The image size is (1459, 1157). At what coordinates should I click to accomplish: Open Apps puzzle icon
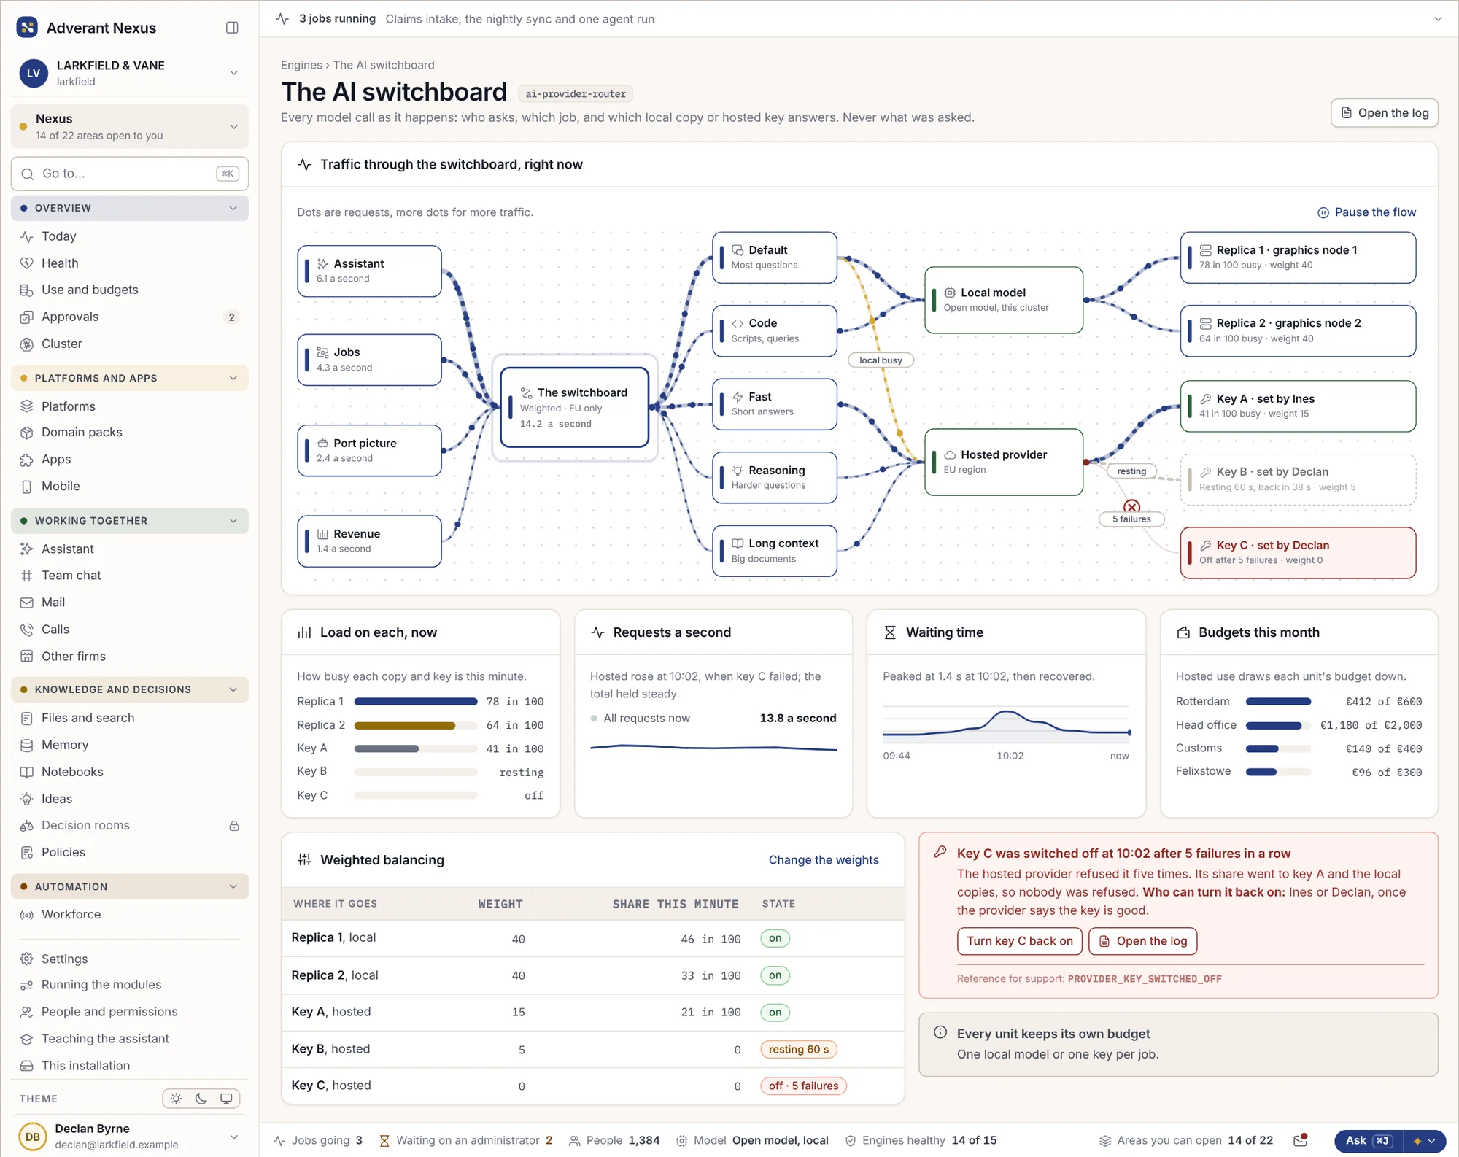(x=27, y=460)
